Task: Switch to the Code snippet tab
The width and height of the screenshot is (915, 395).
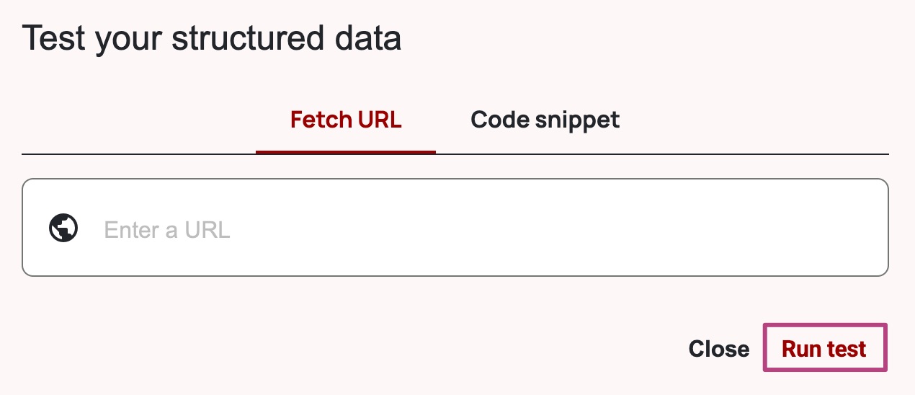Action: tap(545, 120)
